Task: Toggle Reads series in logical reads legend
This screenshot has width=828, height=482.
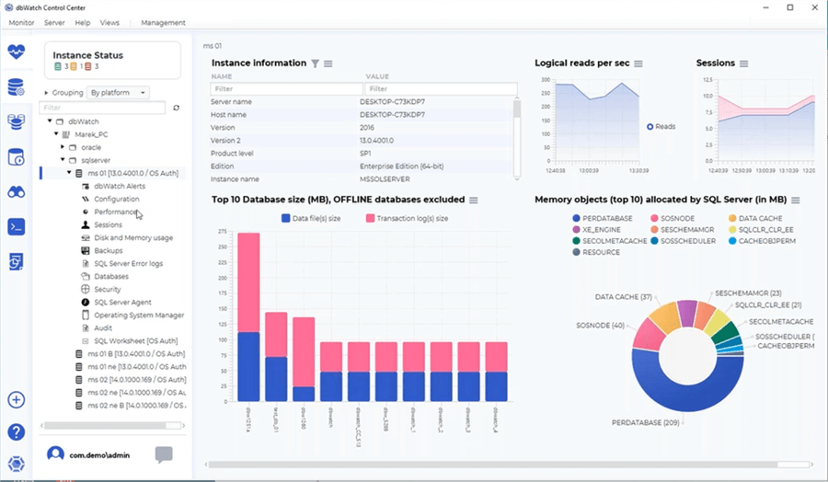Action: pos(661,127)
